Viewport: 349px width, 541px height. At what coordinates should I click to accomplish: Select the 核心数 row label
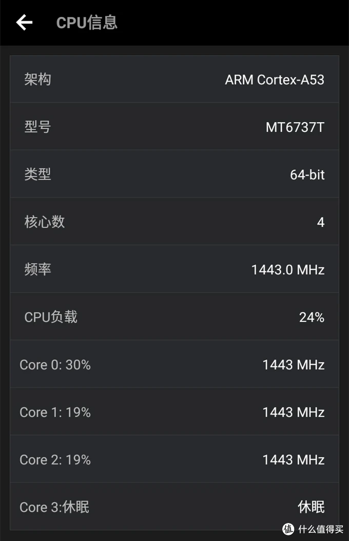coord(44,222)
